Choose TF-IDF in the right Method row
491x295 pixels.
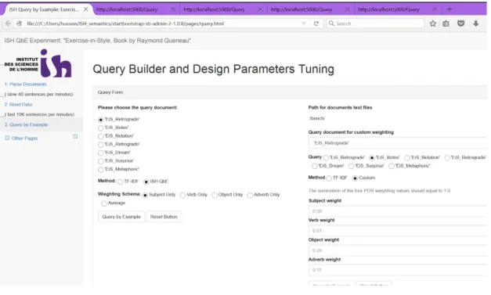[329, 178]
